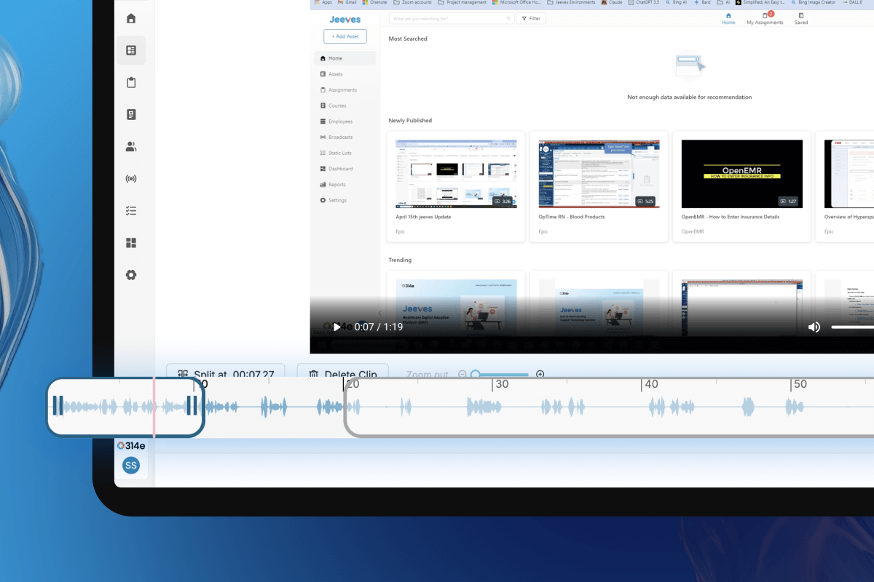Click the Most Searched heading

408,39
